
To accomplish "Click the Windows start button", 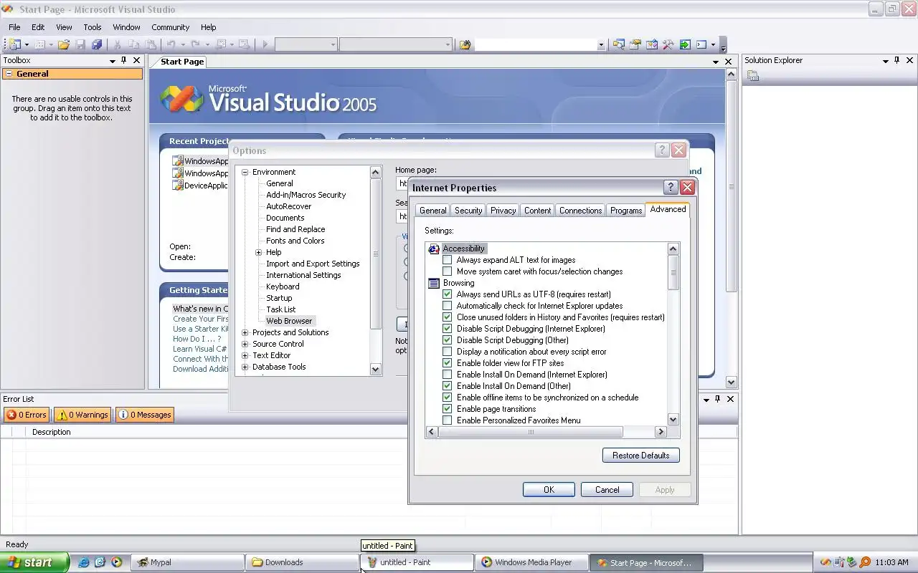I will coord(34,562).
